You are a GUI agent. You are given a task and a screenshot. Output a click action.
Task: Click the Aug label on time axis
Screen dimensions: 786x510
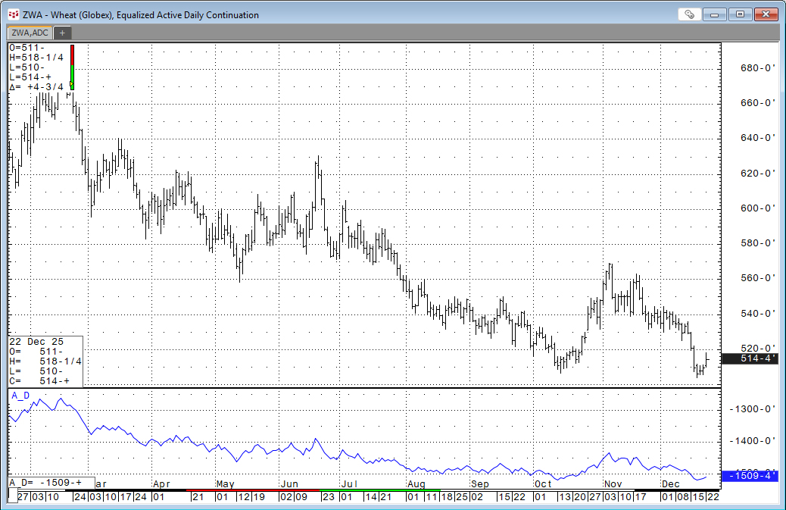[416, 483]
